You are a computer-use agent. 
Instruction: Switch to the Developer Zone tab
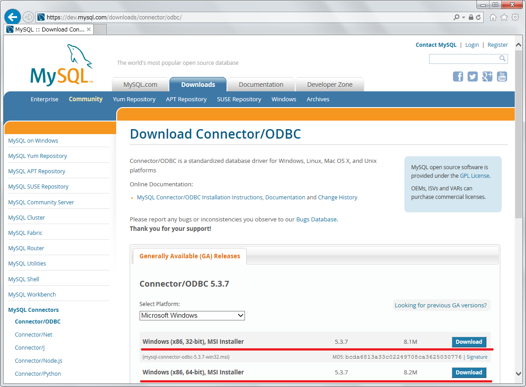tap(330, 85)
